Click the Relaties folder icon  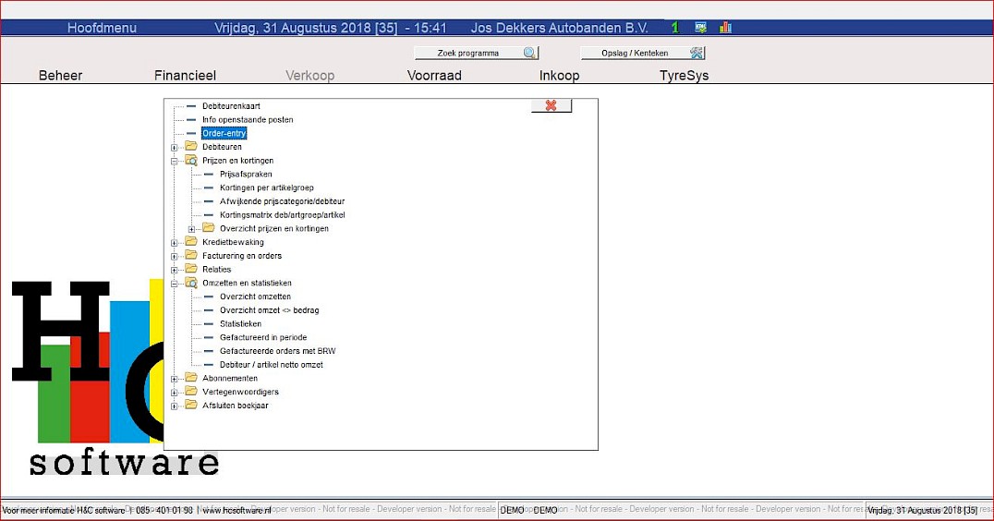191,269
